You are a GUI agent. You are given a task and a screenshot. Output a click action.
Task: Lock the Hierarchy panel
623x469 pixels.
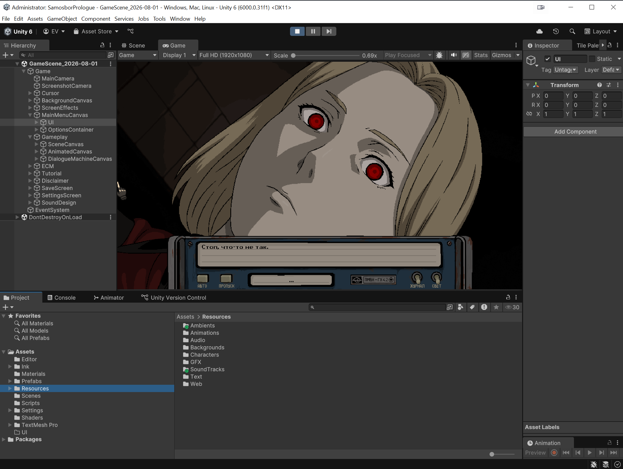point(102,45)
